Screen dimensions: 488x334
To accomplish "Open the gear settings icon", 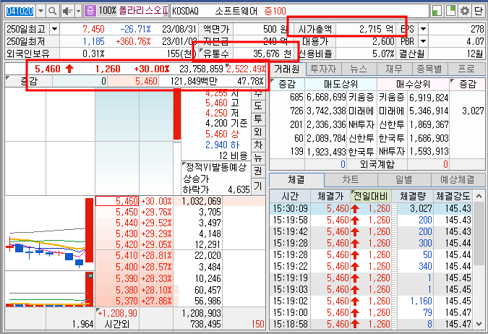I will [465, 11].
